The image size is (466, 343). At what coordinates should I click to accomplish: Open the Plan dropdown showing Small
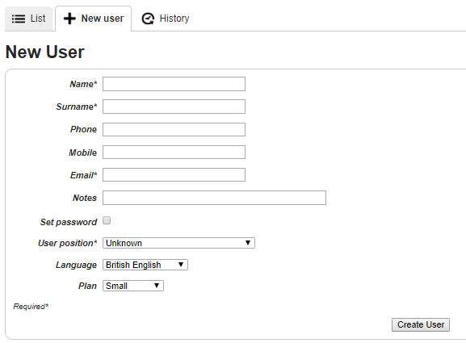(x=132, y=286)
